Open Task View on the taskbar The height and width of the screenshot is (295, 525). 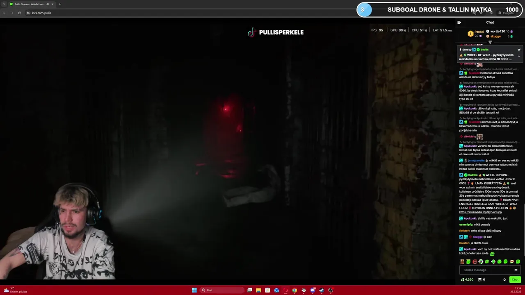[x=249, y=290]
